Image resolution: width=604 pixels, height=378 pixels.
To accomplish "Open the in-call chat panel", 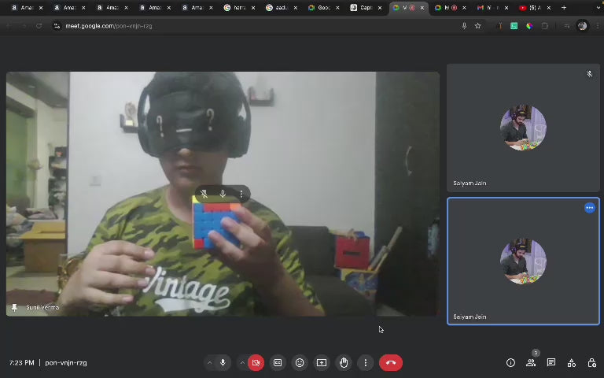I will [x=551, y=363].
